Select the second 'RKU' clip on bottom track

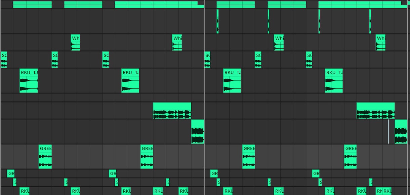click(x=76, y=191)
